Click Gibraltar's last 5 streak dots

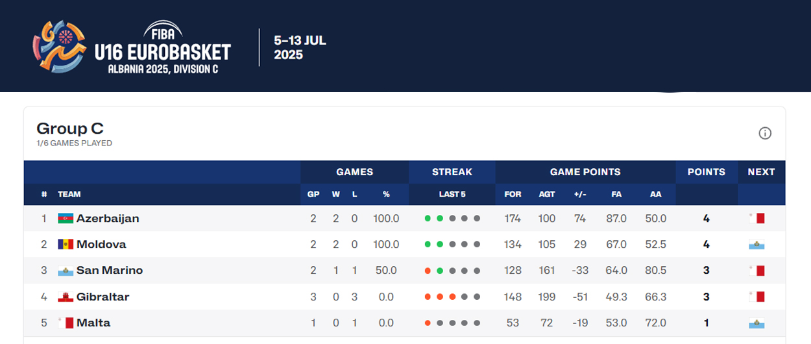click(452, 297)
